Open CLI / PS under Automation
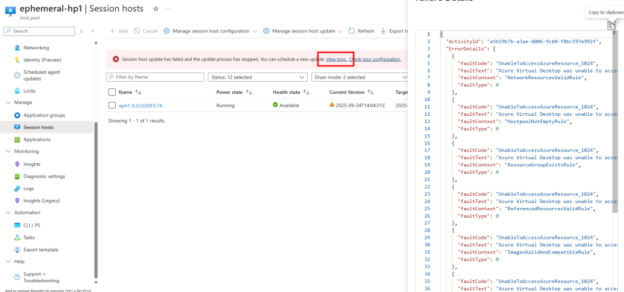 [x=31, y=225]
